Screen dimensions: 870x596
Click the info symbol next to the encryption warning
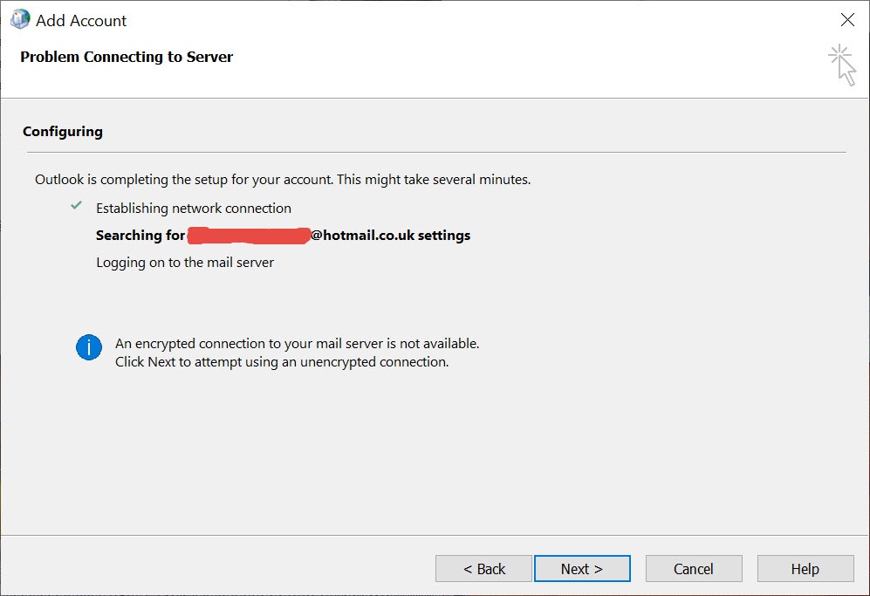(88, 346)
